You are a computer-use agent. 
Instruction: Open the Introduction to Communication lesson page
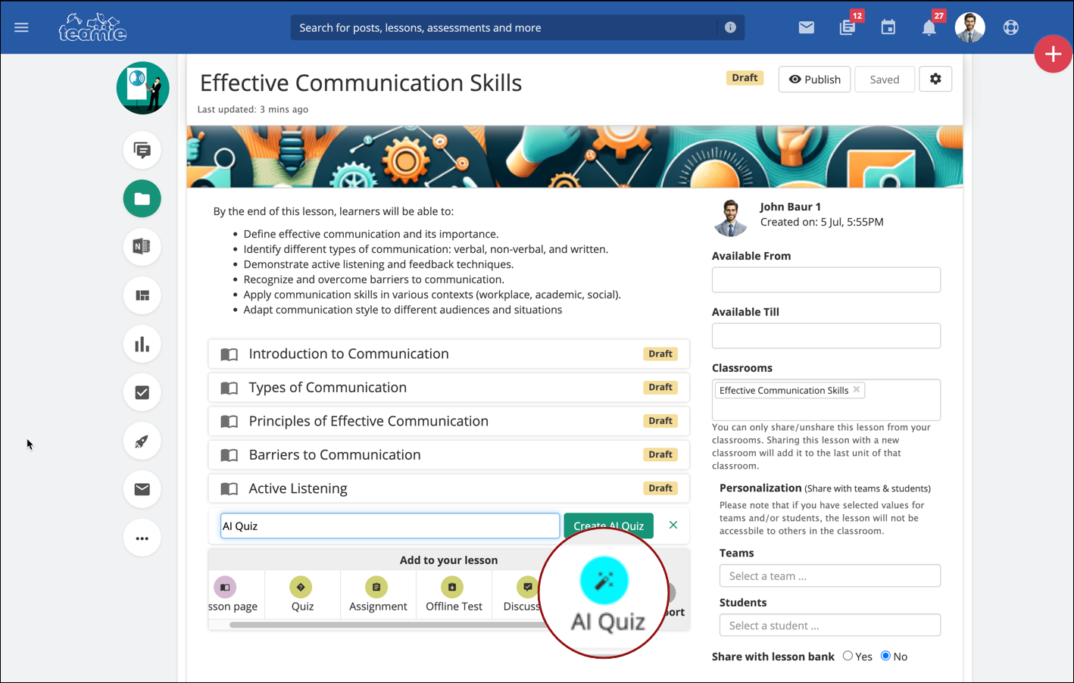click(348, 354)
